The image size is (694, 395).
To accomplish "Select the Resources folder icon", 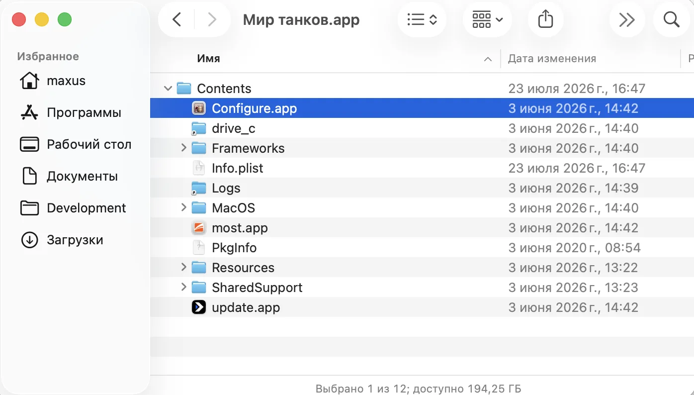I will click(199, 268).
